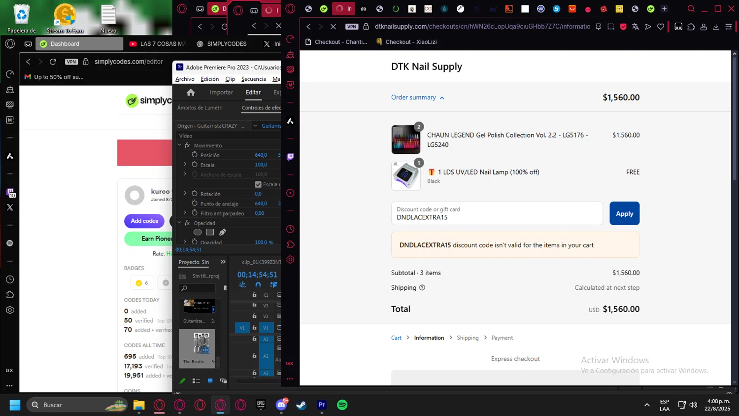
Task: Toggle Escala keyframe stopwatch
Action: 195,164
